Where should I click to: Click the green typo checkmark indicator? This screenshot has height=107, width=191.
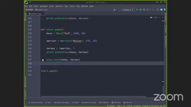[156, 17]
